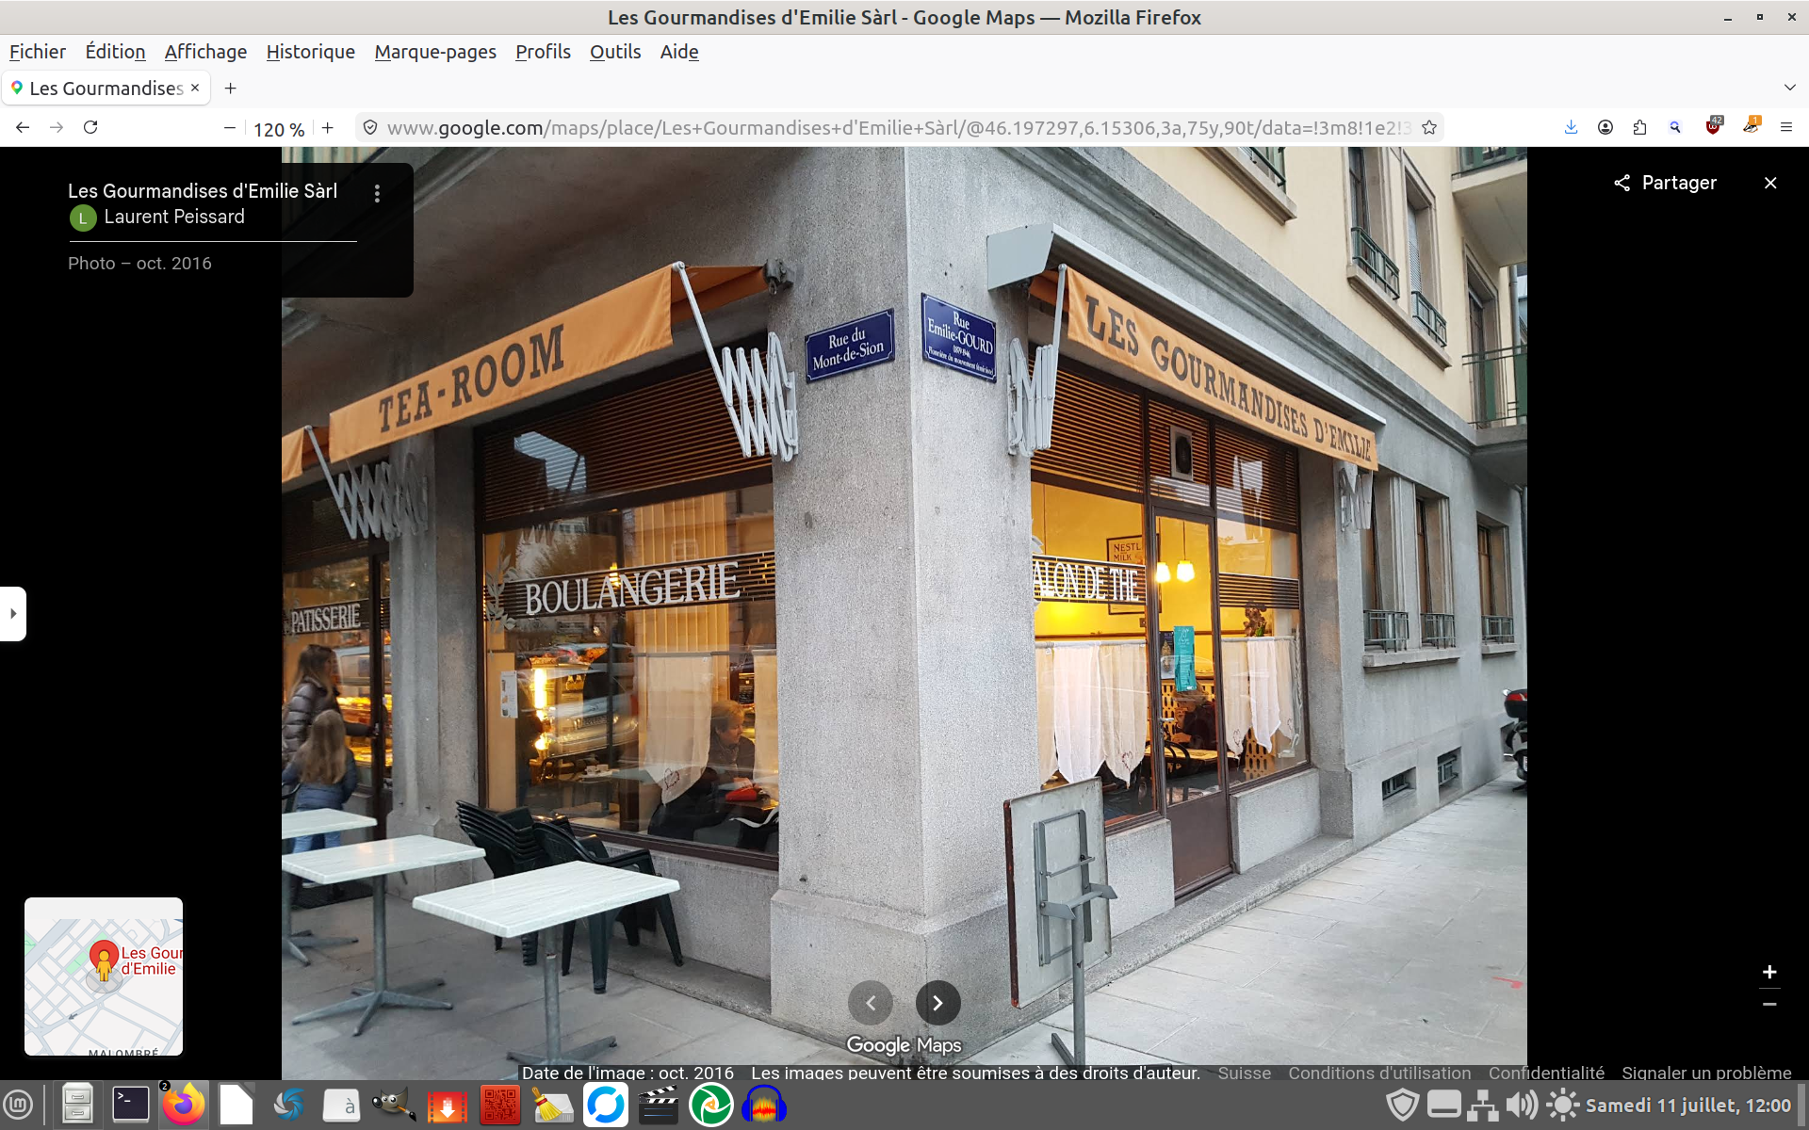Launch the QR code application
Viewport: 1809px width, 1130px height.
(499, 1105)
